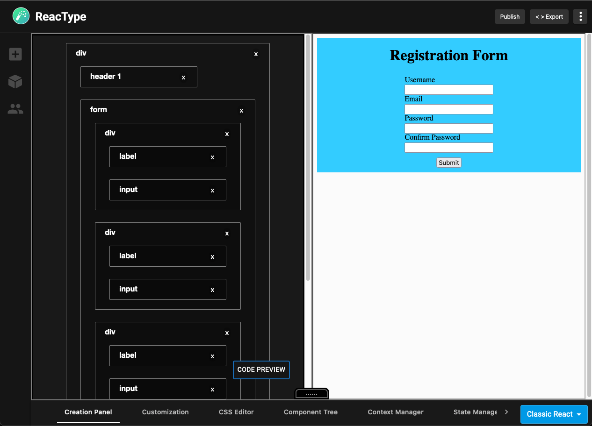Open the Classic React dropdown
The image size is (592, 426).
554,414
